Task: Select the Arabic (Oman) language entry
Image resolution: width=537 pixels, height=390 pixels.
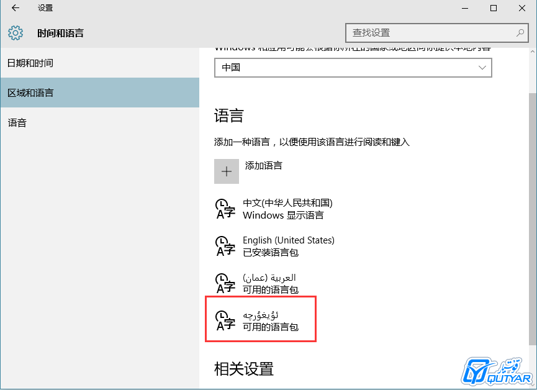Action: (x=257, y=283)
